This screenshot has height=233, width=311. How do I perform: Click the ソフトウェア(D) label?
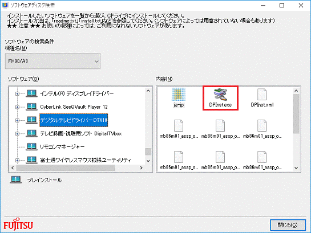(23, 79)
